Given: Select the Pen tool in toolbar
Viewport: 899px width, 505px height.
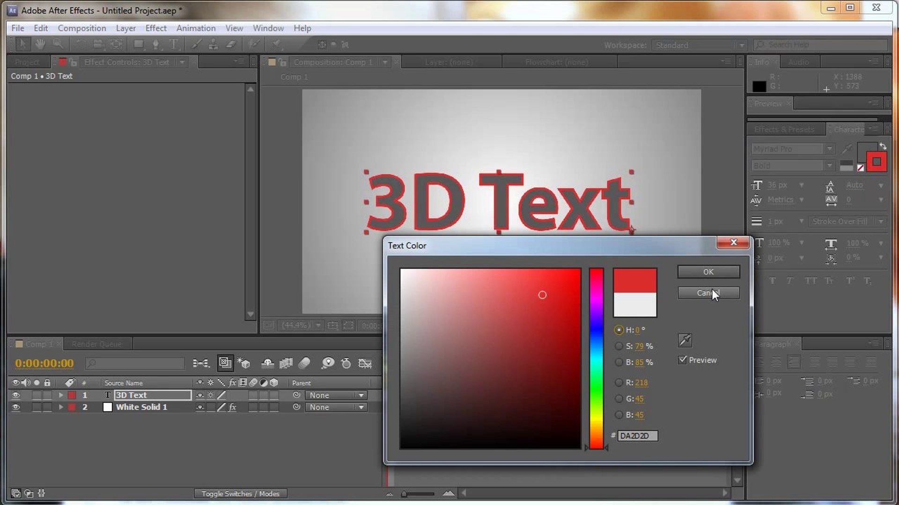Looking at the screenshot, I should tap(156, 44).
